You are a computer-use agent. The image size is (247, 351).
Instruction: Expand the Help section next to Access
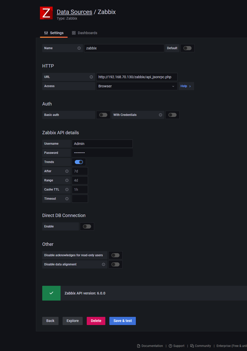[186, 86]
